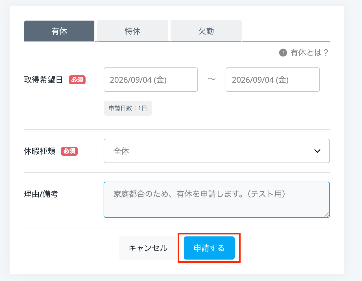Cancel the request with キャンセル
The width and height of the screenshot is (362, 281).
click(x=148, y=248)
